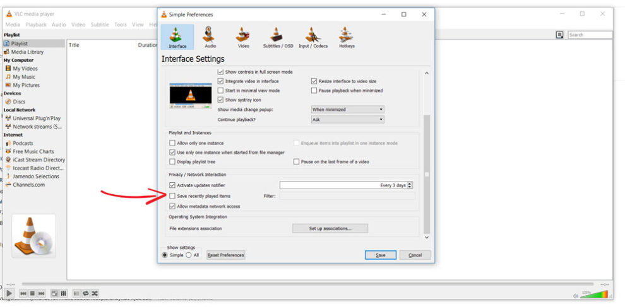The image size is (625, 307).
Task: Open the Subtitles / OSD preferences tab
Action: (278, 37)
